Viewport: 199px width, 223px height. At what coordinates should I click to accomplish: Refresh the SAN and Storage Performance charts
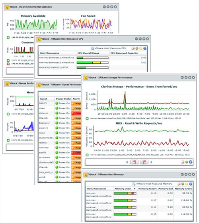coord(187,162)
